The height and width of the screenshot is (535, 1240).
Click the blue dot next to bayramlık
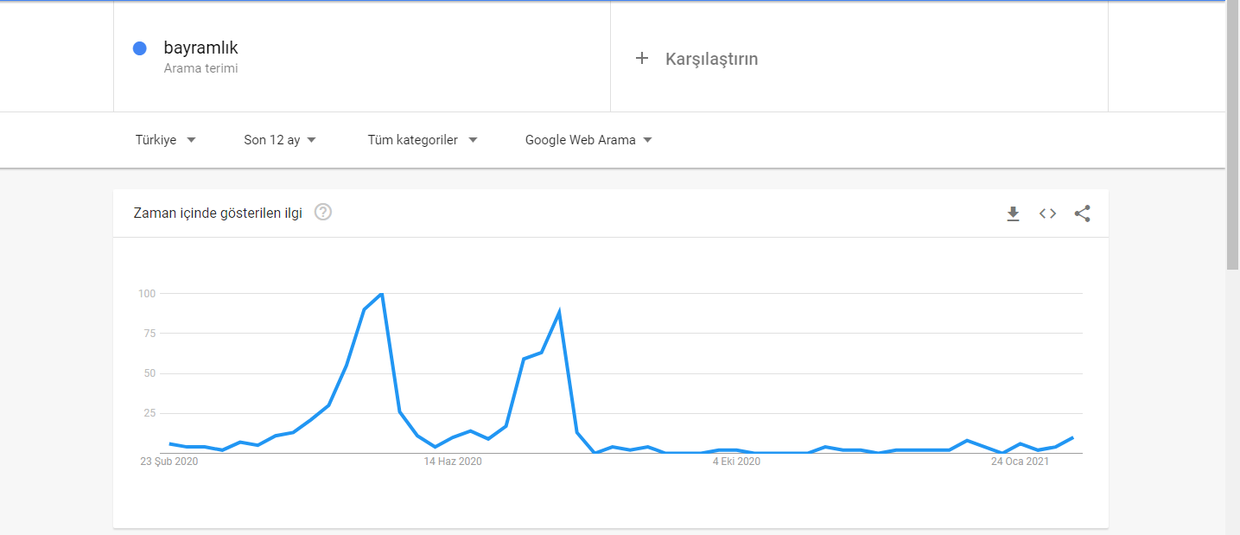pyautogui.click(x=139, y=48)
